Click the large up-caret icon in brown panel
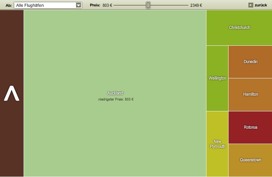Screen dimensions: 272x177 coord(12,93)
